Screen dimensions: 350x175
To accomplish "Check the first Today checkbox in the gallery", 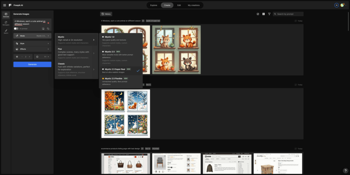I will tap(296, 21).
